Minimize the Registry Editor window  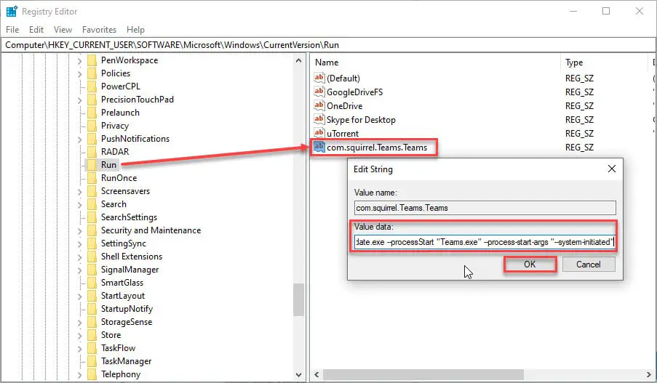pos(573,12)
